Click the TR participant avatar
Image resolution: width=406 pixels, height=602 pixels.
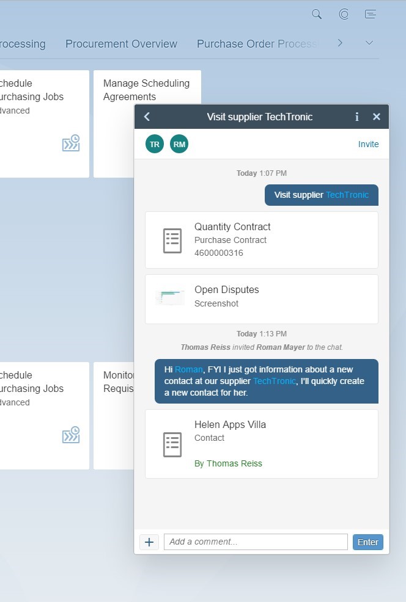click(x=155, y=144)
